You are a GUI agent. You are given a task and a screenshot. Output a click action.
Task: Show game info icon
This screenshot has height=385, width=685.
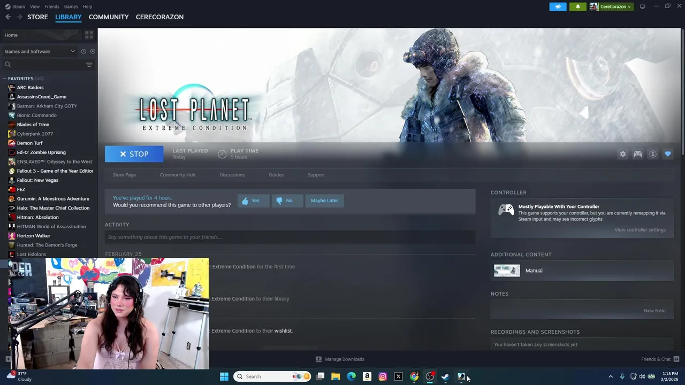652,154
